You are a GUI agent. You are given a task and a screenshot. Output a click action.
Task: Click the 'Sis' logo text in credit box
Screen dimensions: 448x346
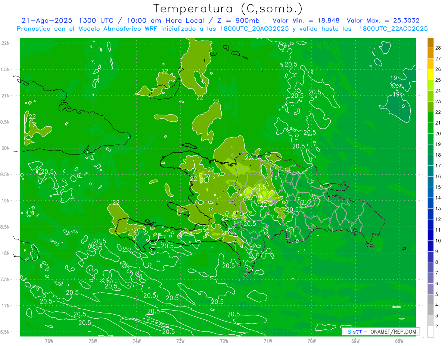point(351,331)
